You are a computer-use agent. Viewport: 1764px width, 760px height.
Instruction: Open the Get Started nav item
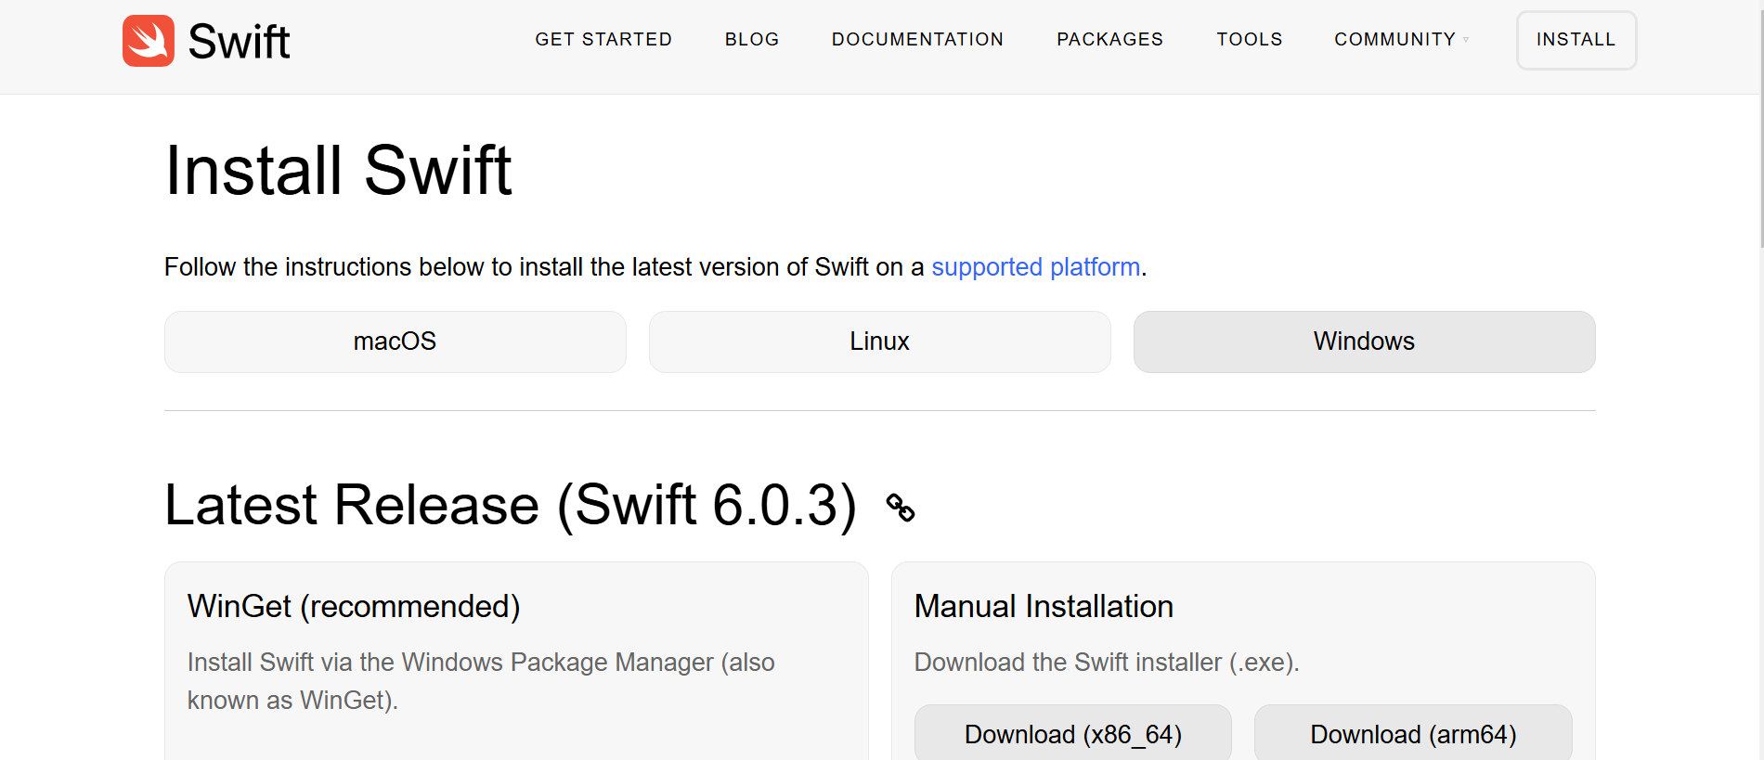[x=603, y=40]
